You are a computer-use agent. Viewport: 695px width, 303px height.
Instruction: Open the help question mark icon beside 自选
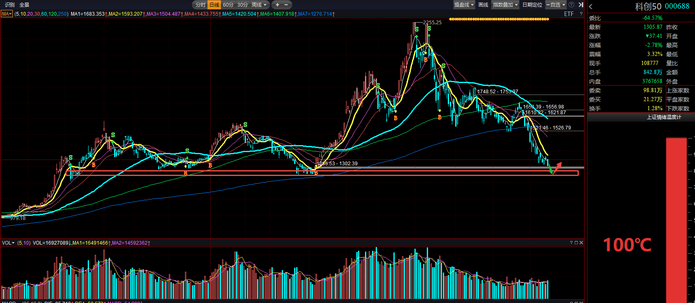pos(571,5)
